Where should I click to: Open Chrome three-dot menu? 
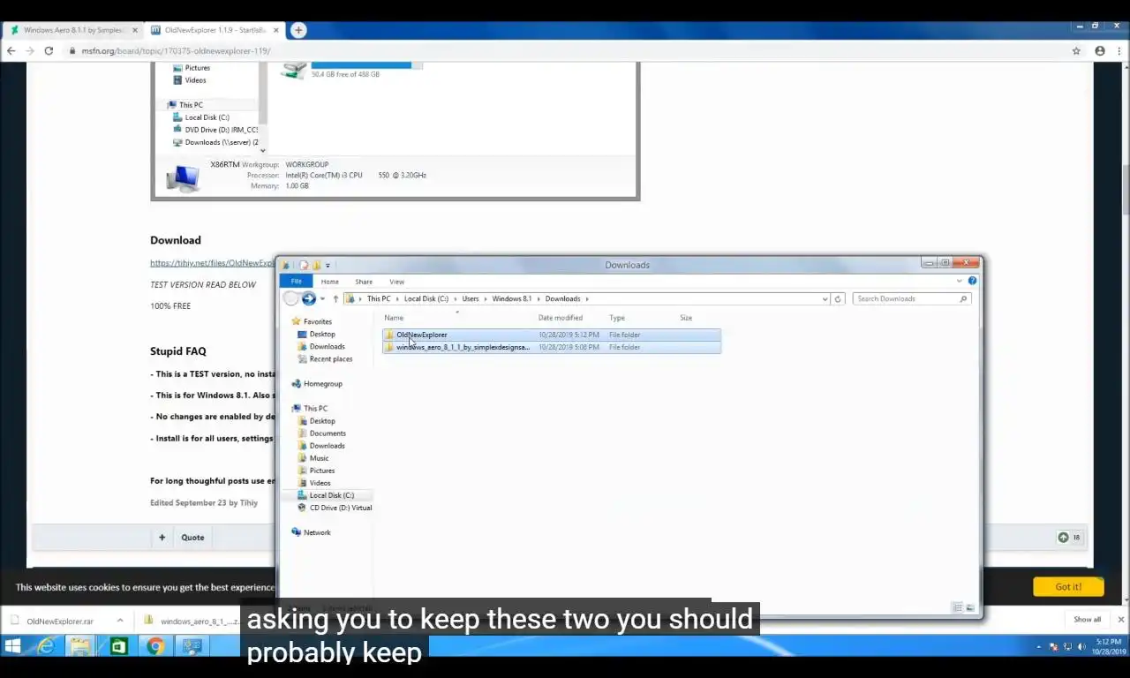point(1118,50)
